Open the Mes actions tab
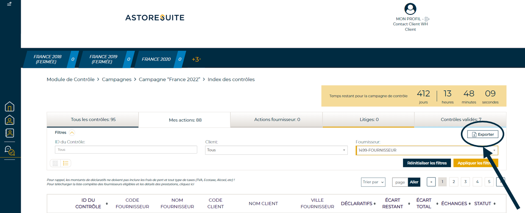The height and width of the screenshot is (213, 525). point(185,120)
